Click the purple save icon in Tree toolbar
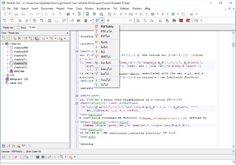 click(x=37, y=39)
